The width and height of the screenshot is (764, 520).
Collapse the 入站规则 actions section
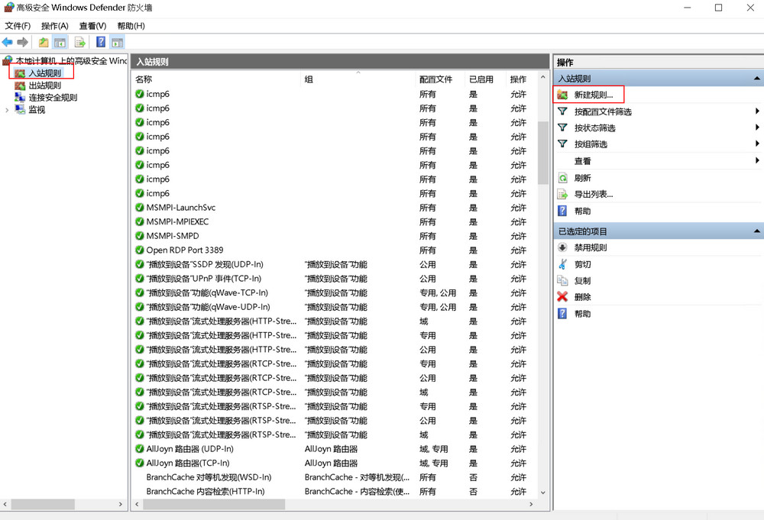click(756, 79)
